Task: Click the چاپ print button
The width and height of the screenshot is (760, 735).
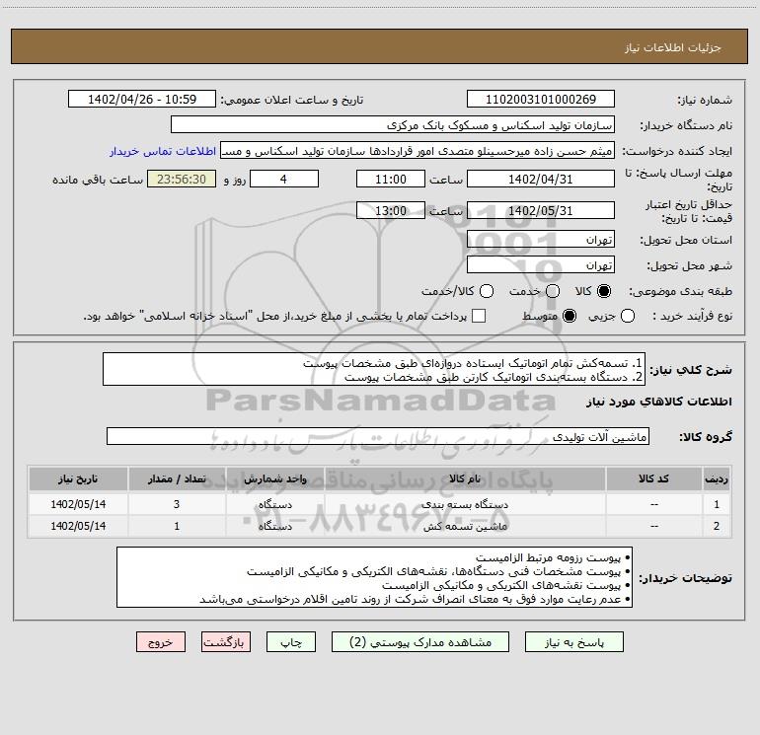Action: tap(291, 642)
